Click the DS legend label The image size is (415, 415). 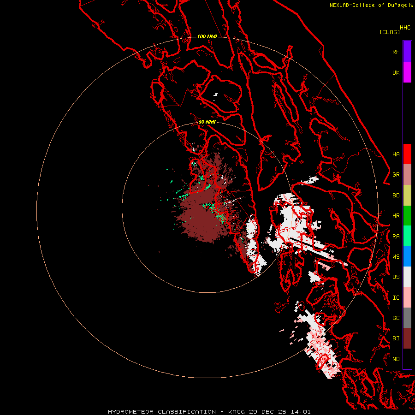click(396, 277)
